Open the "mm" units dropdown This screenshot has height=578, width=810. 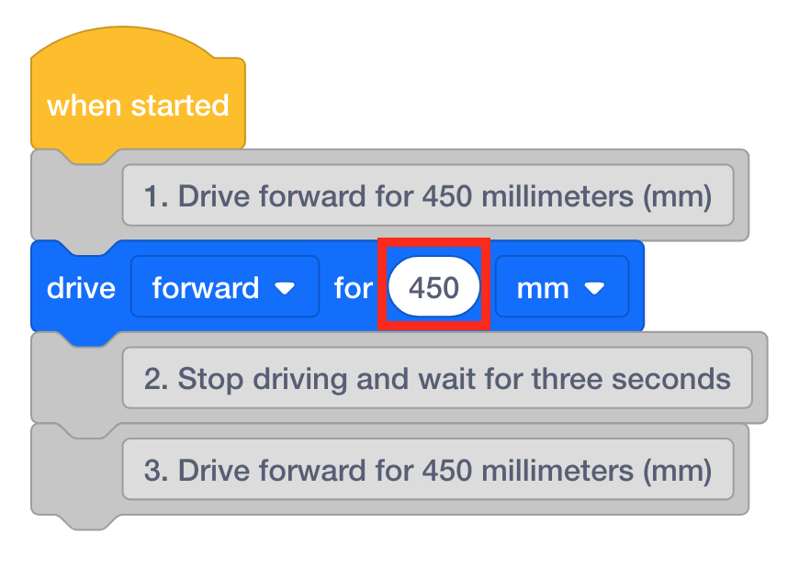(x=561, y=288)
